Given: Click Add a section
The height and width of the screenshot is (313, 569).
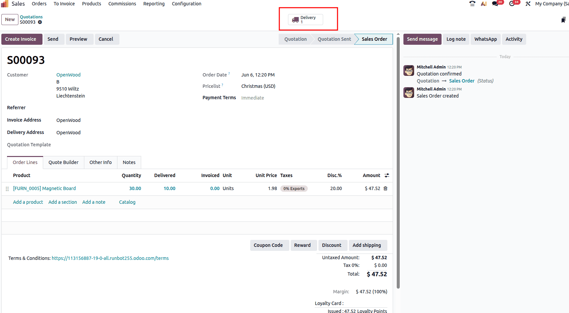Looking at the screenshot, I should coord(63,202).
